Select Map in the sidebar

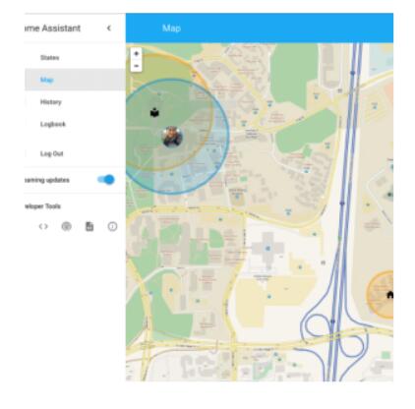(x=75, y=80)
